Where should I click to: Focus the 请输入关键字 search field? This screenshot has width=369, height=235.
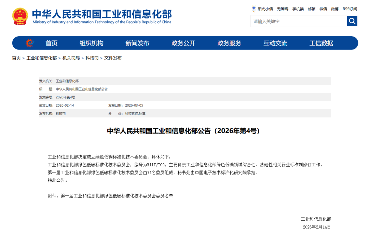pos(299,21)
